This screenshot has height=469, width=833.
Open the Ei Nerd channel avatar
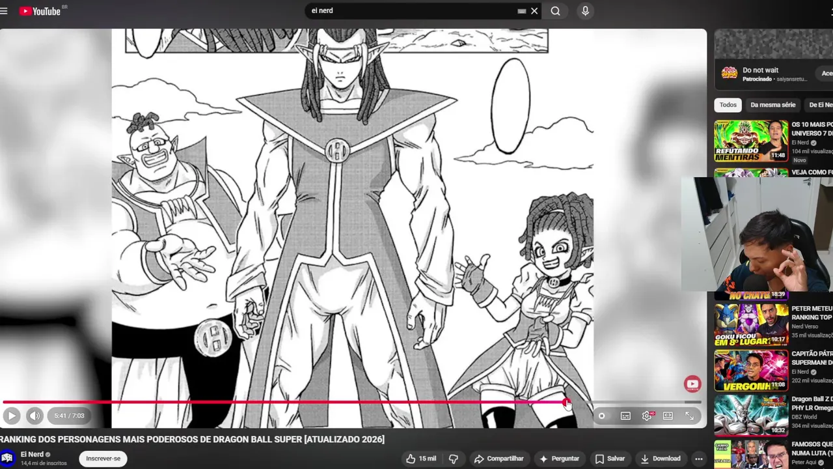7,458
